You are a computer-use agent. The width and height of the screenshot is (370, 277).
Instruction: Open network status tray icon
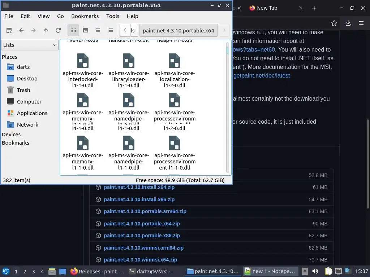click(x=338, y=271)
